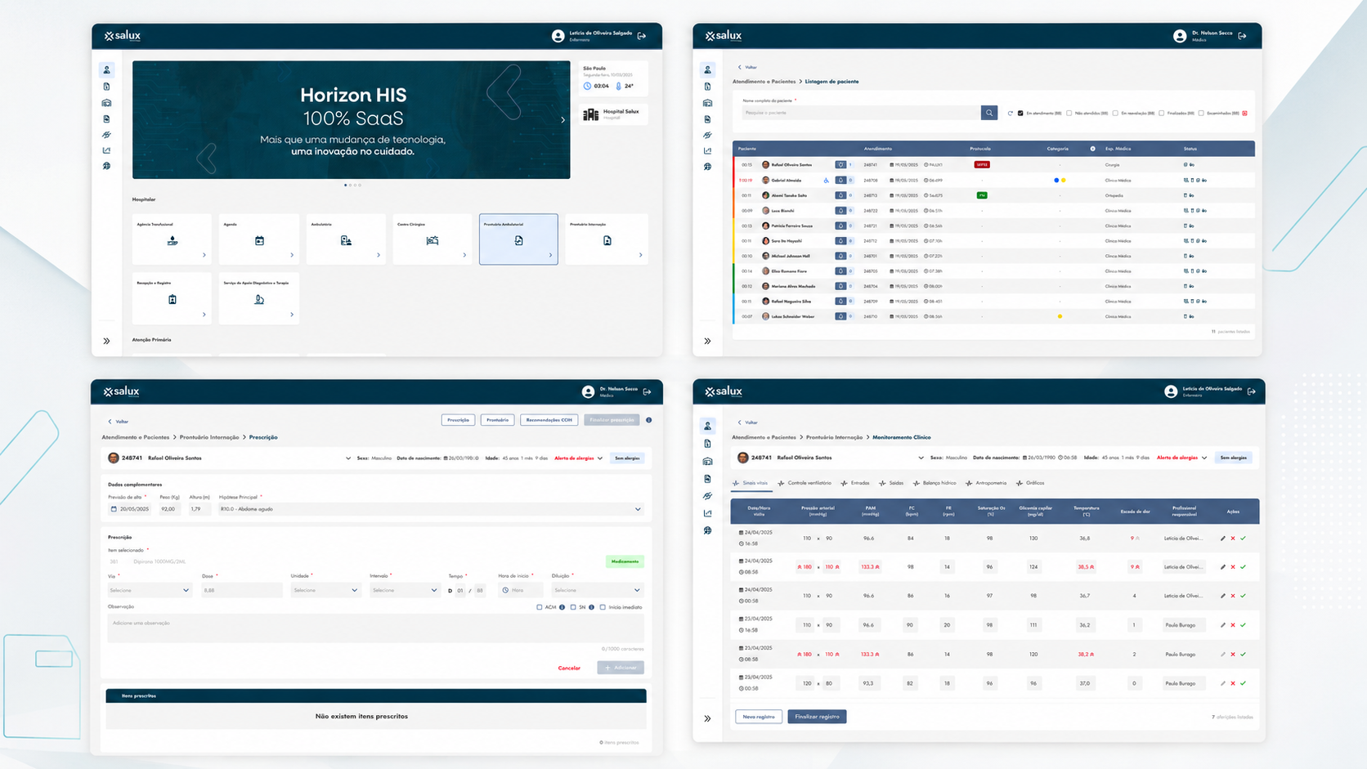The height and width of the screenshot is (769, 1367).
Task: Click the red Cancelar link
Action: click(x=569, y=668)
